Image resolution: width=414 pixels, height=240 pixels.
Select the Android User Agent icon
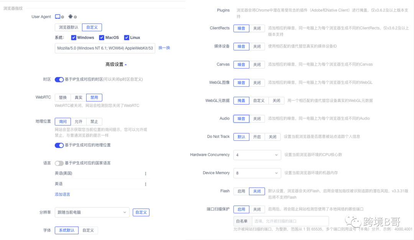coord(70,16)
